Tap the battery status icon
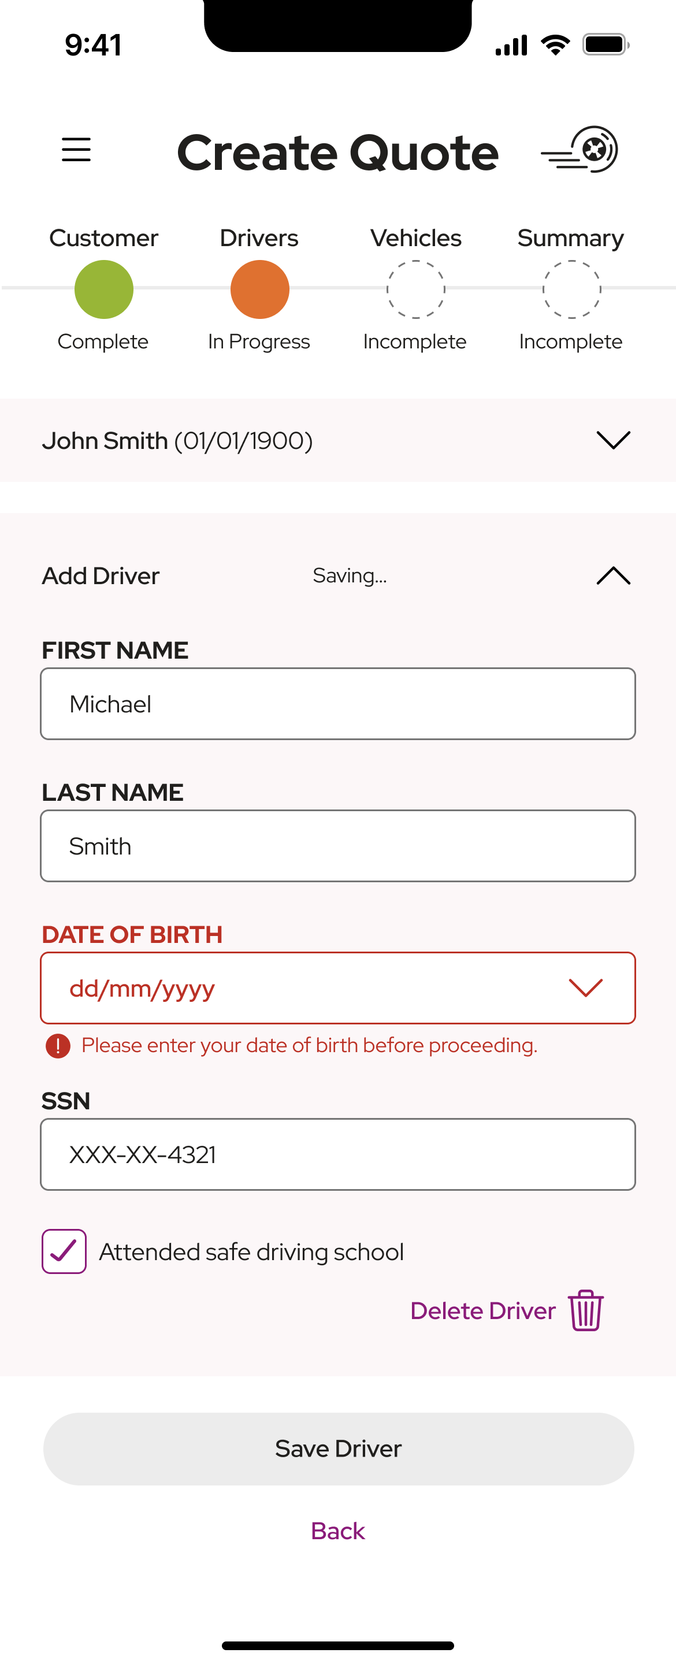Screen dimensions: 676x1664 pos(606,45)
